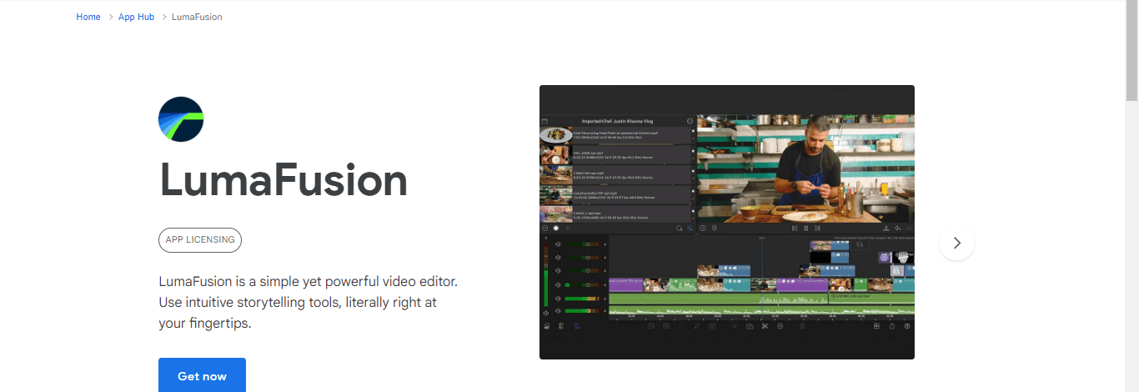Viewport: 1139px width, 392px height.
Task: Open the LumaFusion video editor screenshot
Action: pos(727,222)
